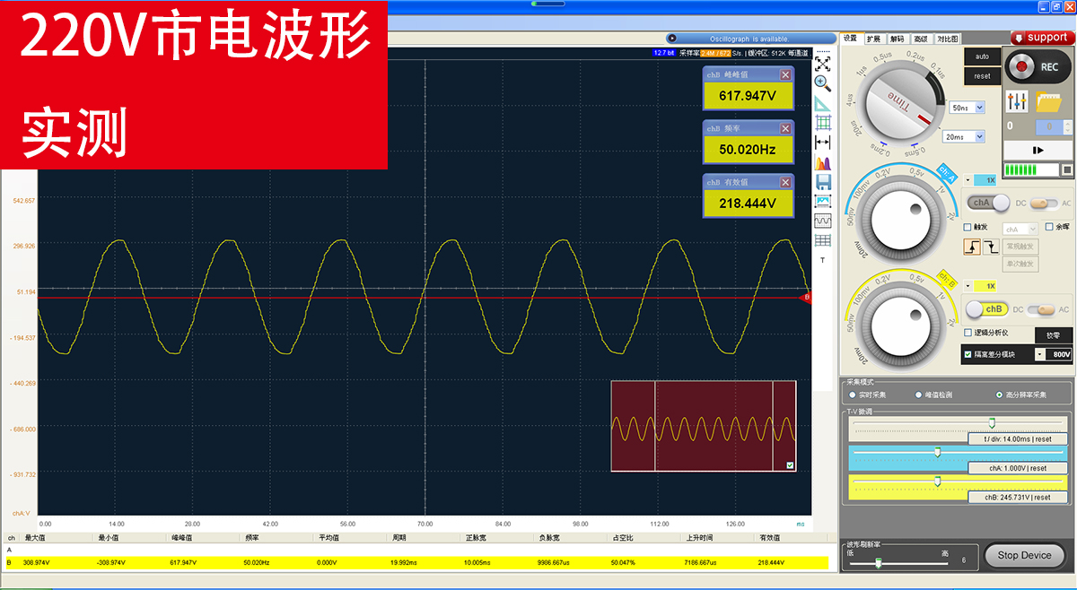Click the auto button
1077x590 pixels.
tap(982, 56)
